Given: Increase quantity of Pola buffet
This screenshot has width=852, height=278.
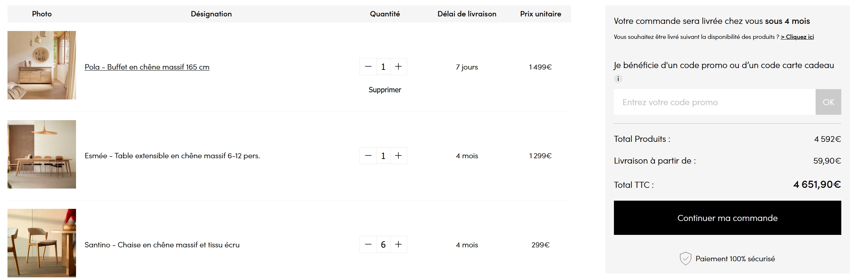Looking at the screenshot, I should pos(398,67).
